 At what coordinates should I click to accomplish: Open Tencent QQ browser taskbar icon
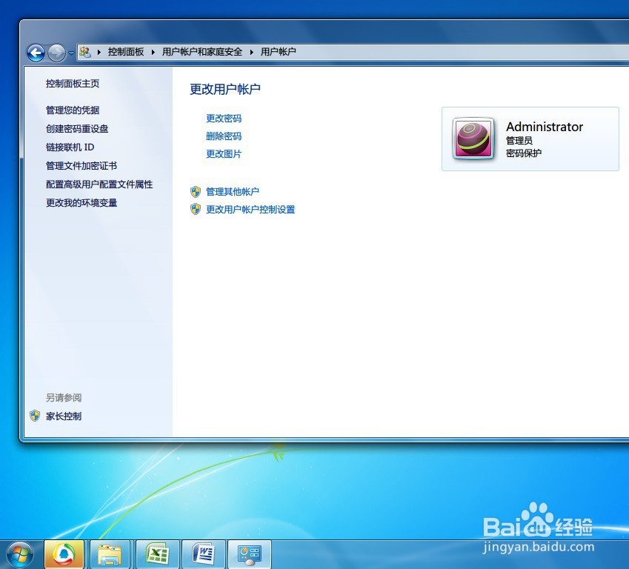[64, 555]
